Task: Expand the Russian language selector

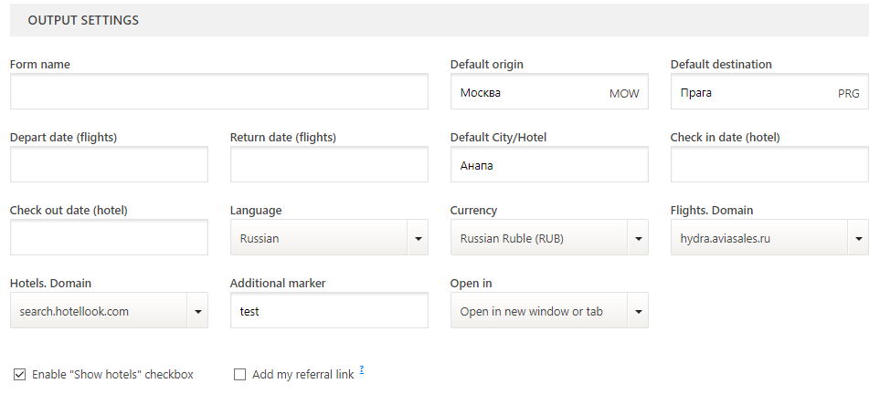Action: pyautogui.click(x=329, y=238)
